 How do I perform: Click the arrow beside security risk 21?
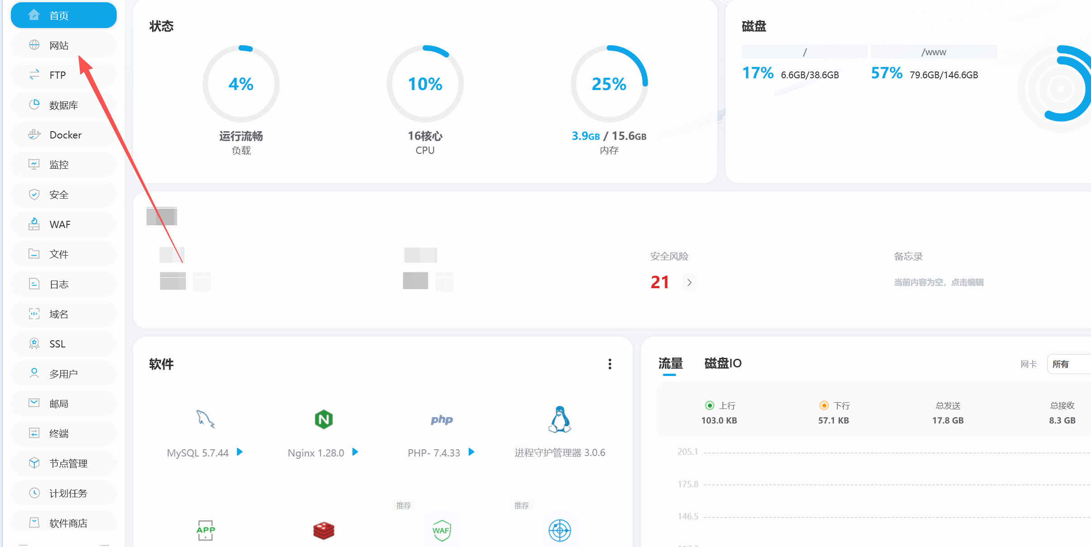coord(689,283)
